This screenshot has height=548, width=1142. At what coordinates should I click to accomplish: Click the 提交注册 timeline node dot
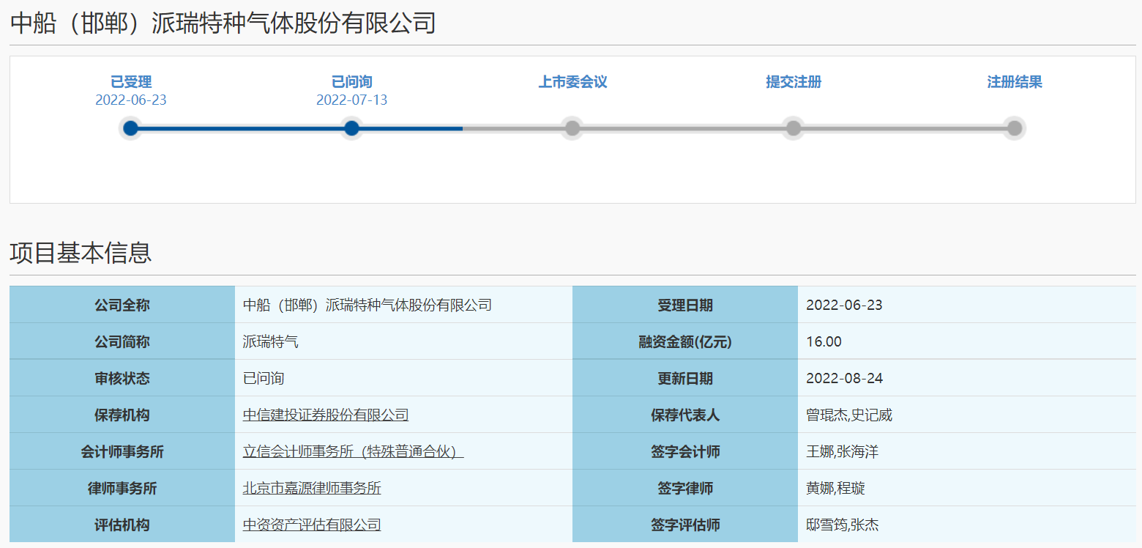[x=794, y=128]
